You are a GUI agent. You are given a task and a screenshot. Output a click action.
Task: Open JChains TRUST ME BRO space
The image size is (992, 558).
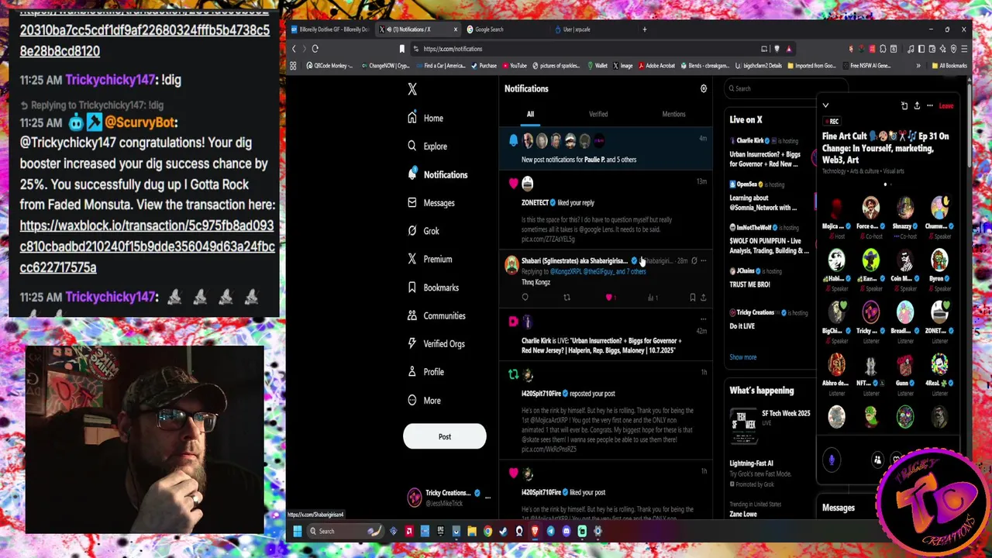pos(767,278)
